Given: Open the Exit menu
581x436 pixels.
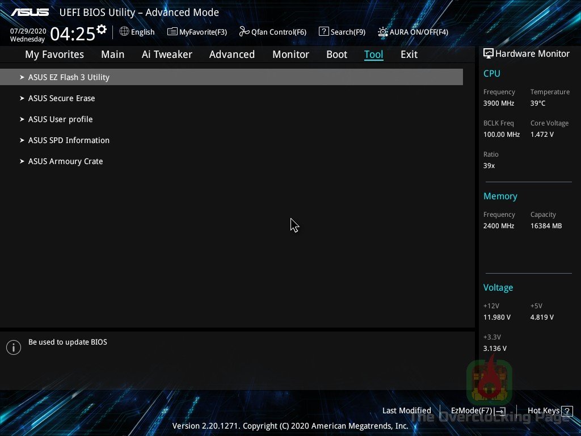Looking at the screenshot, I should pyautogui.click(x=409, y=54).
